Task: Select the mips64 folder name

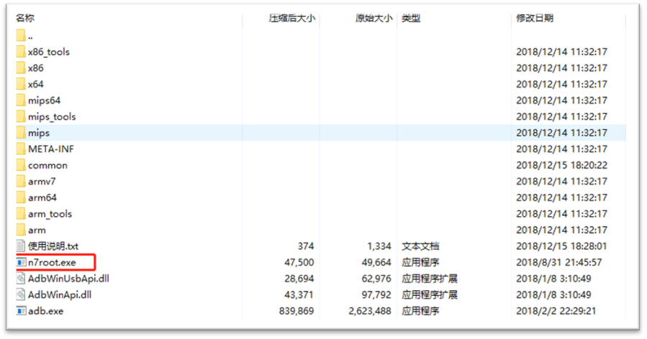Action: (x=44, y=101)
